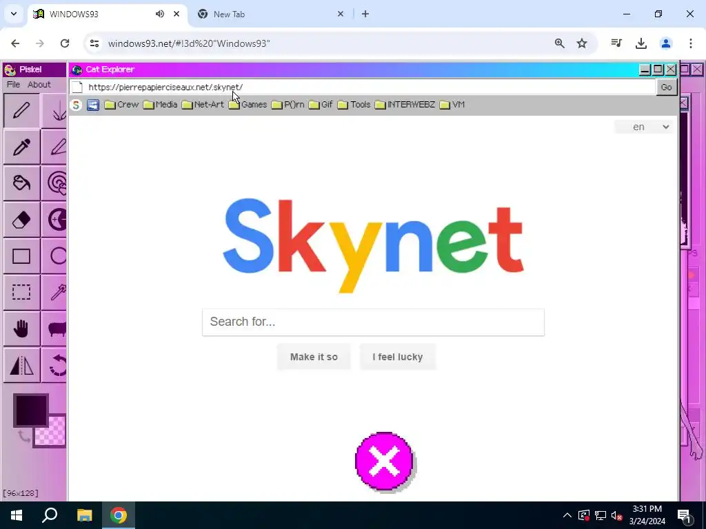Click the Rotate transform icon
This screenshot has width=706, height=529.
click(x=54, y=365)
